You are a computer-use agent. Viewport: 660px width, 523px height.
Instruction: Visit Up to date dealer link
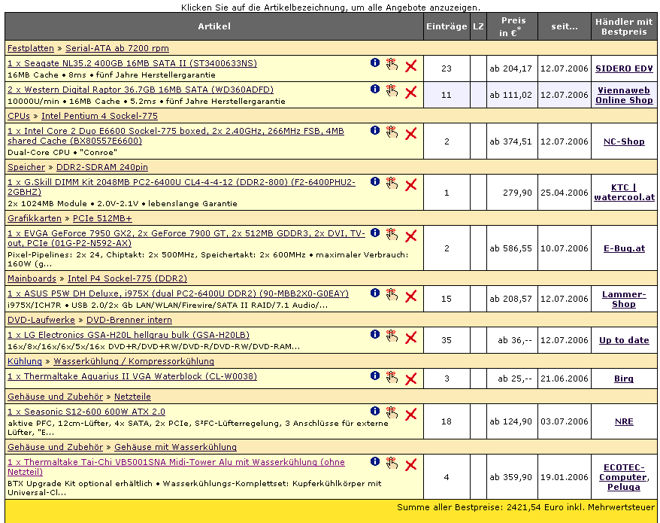click(624, 340)
